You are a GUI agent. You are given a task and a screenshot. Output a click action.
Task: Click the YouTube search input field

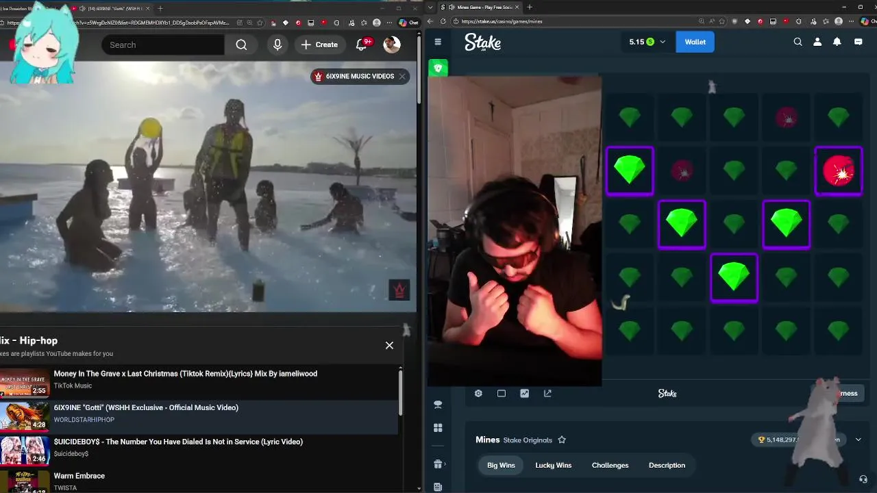(x=163, y=45)
